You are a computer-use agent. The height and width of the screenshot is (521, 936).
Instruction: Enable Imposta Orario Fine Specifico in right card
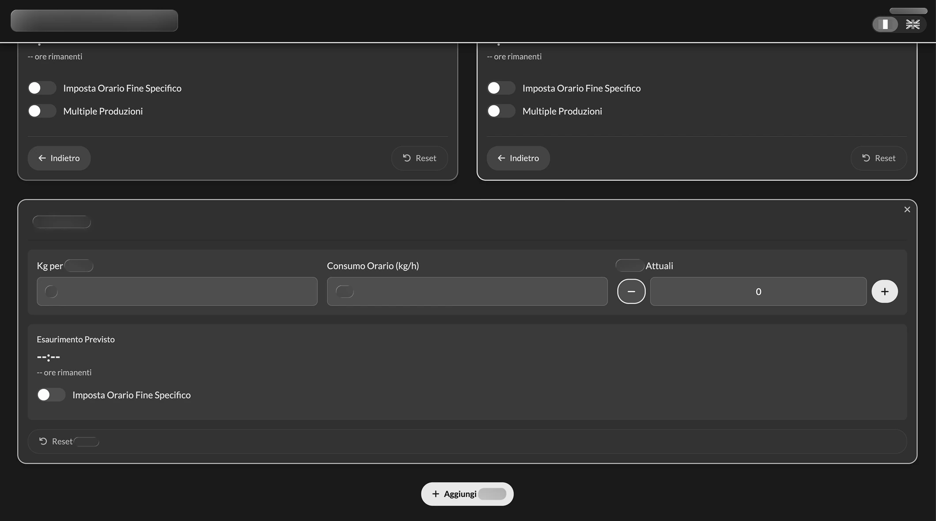coord(501,88)
